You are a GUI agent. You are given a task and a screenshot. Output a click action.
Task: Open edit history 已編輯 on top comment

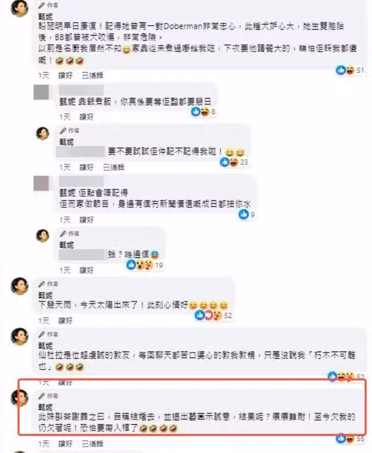92,75
